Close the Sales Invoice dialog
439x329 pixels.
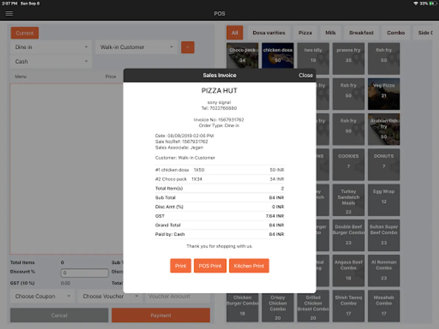pyautogui.click(x=305, y=75)
